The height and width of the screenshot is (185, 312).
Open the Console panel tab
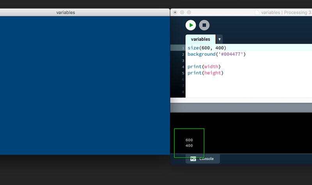pyautogui.click(x=202, y=159)
